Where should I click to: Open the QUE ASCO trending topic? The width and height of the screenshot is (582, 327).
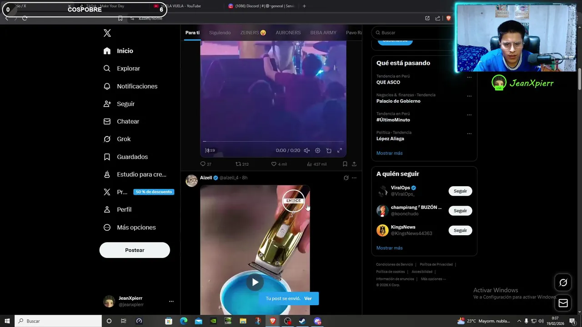(x=388, y=82)
